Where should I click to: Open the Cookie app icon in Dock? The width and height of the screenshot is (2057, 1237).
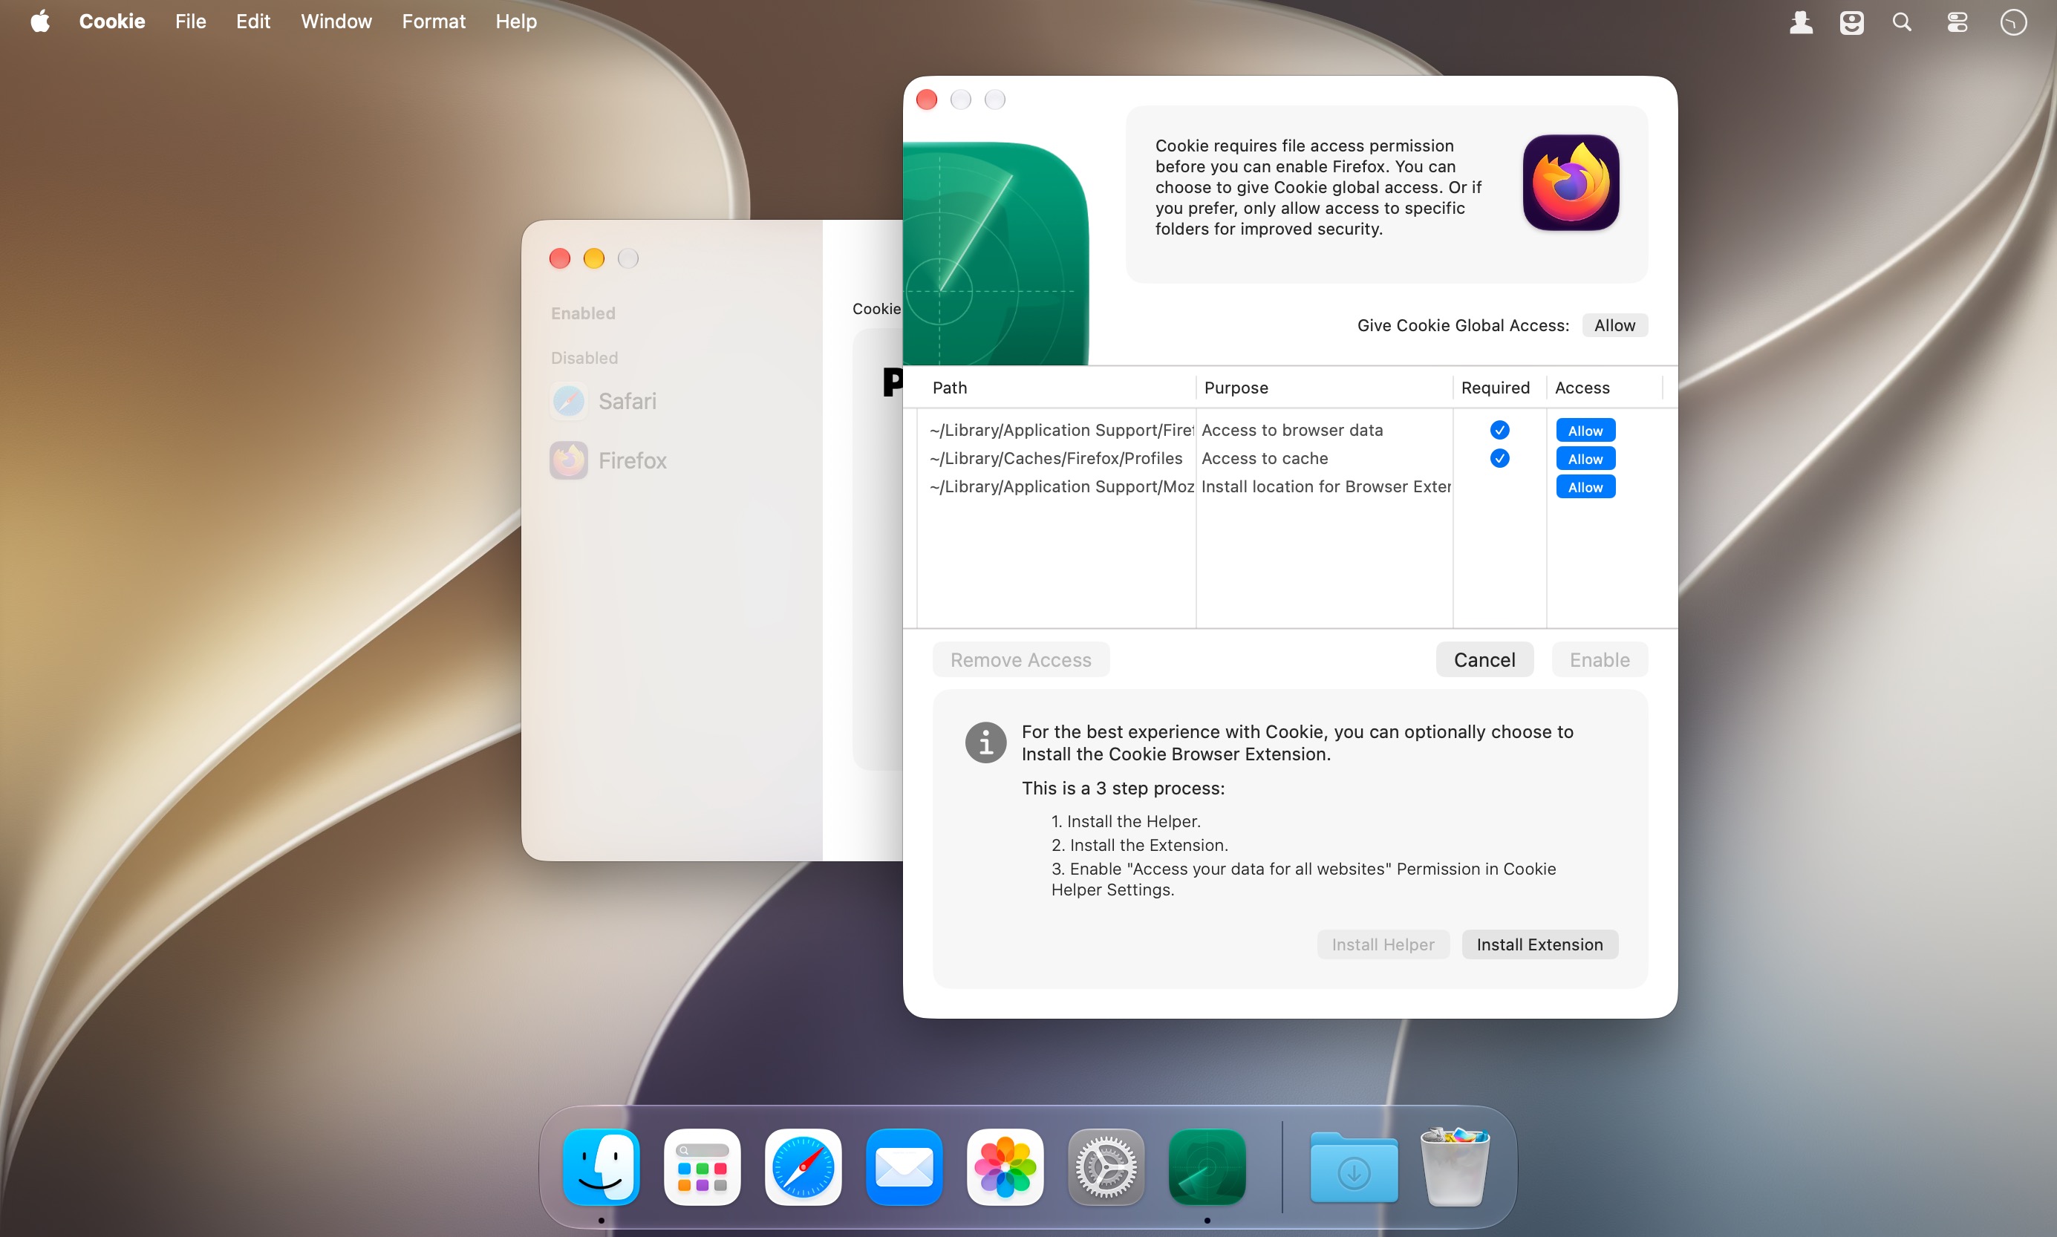[1207, 1167]
